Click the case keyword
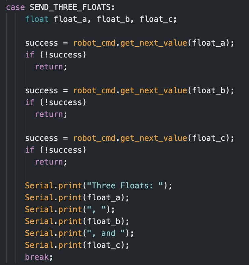Viewport: 249px width, 265px height. tap(16, 8)
